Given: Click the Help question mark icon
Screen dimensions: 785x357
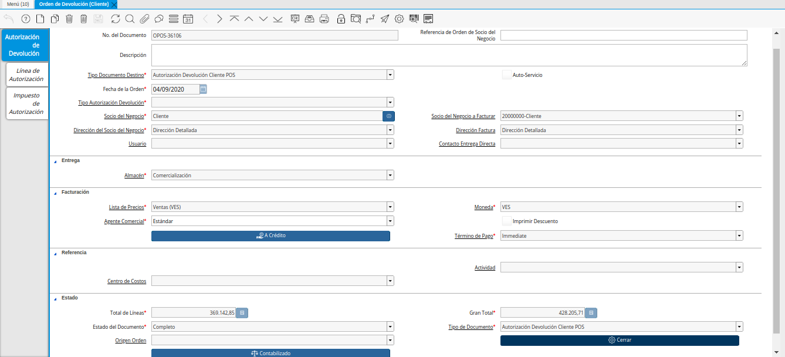Looking at the screenshot, I should pos(25,19).
